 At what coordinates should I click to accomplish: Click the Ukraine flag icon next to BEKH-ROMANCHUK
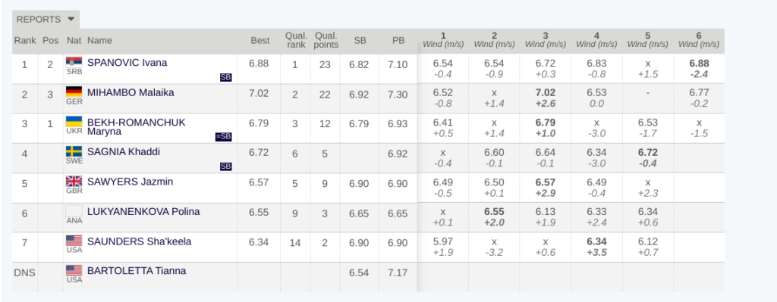tap(74, 122)
